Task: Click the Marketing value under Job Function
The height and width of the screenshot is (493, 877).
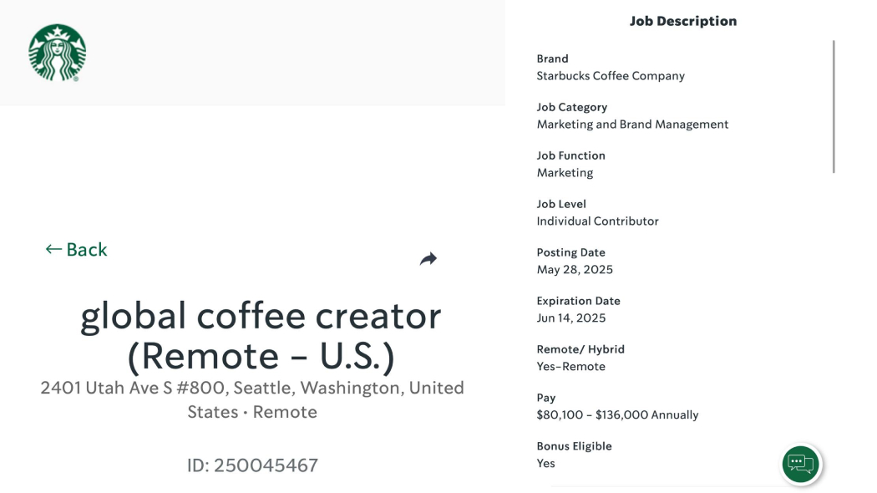Action: coord(565,173)
